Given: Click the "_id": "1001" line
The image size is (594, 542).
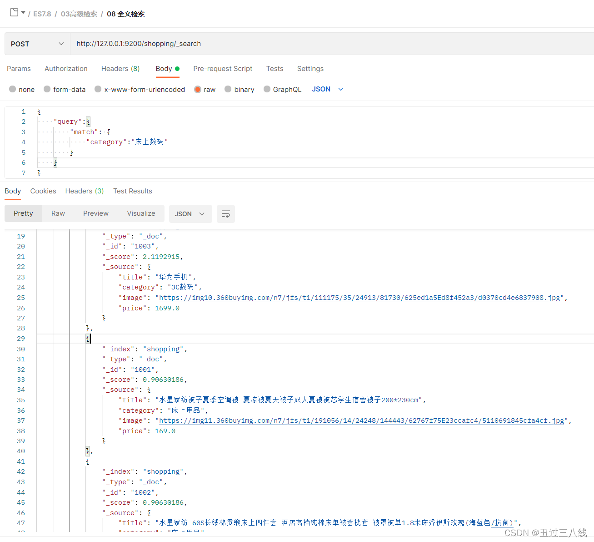Looking at the screenshot, I should 130,370.
